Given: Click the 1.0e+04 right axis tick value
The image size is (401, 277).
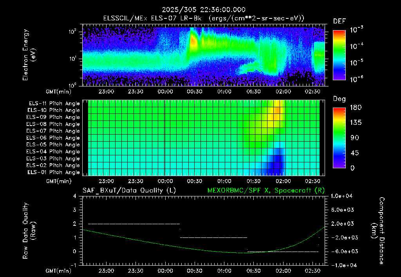Looking at the screenshot, I should coord(341,196).
